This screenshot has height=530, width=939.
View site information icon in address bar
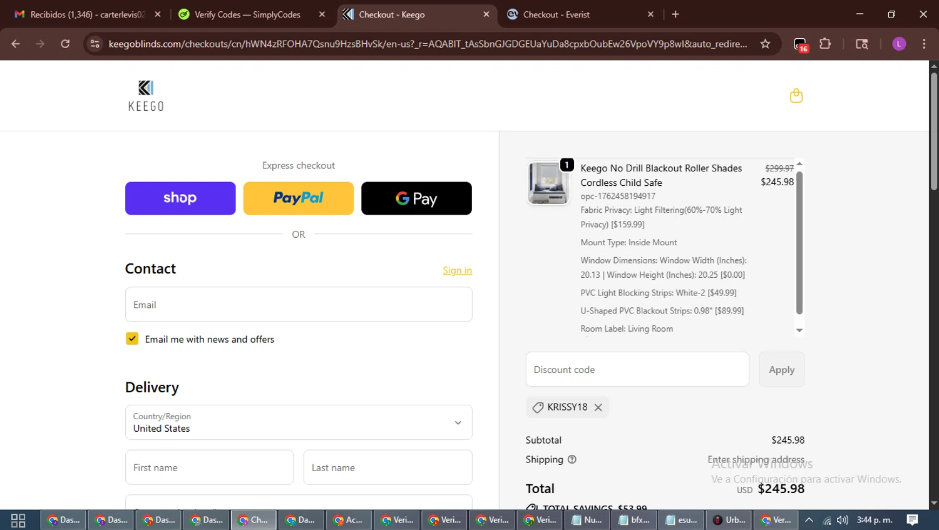[95, 44]
